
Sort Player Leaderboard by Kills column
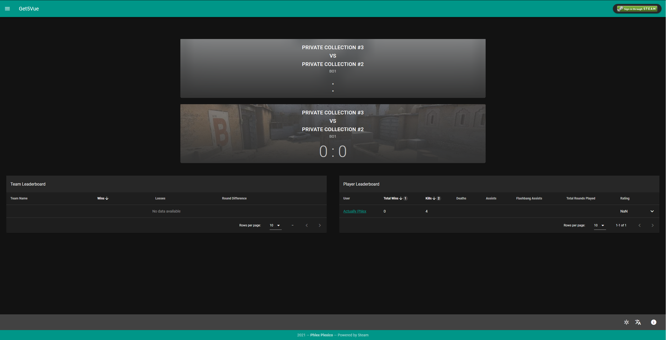click(x=429, y=198)
